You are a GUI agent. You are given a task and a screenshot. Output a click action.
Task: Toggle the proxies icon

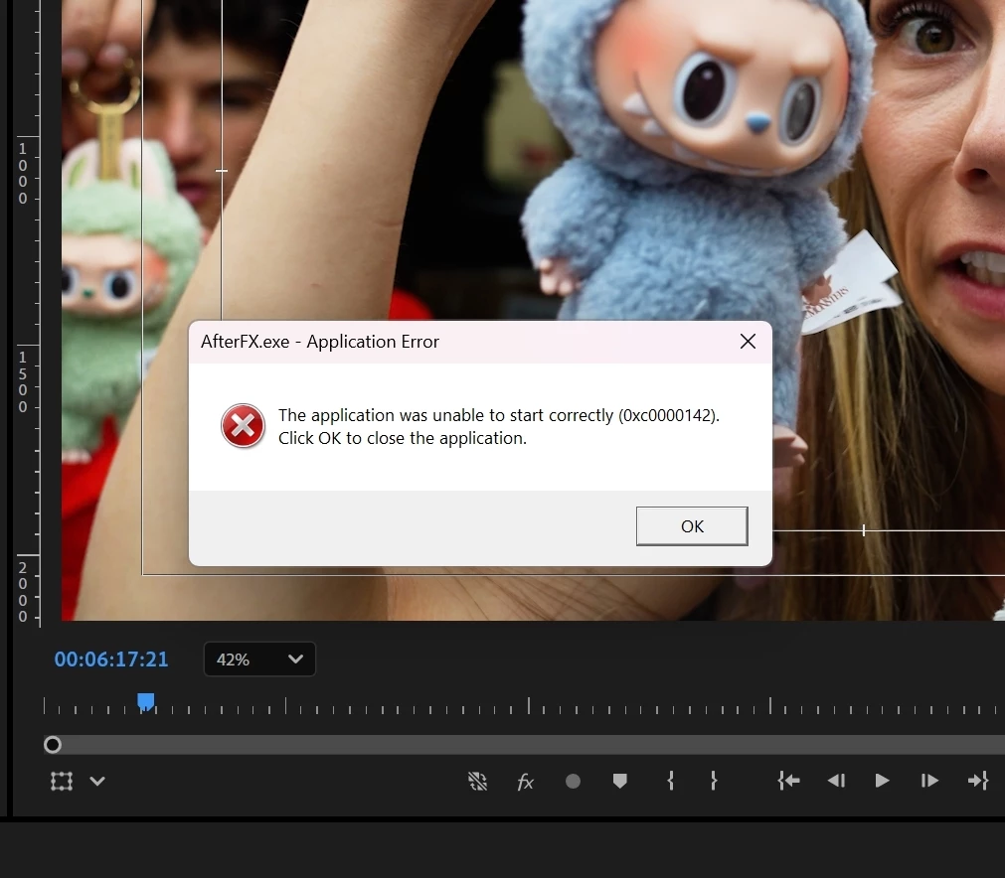pos(477,782)
